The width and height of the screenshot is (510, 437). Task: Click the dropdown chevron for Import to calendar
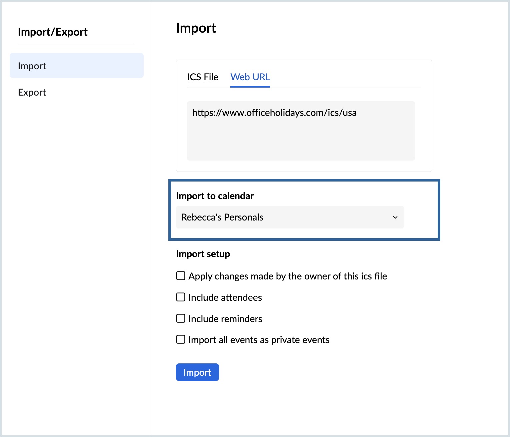tap(395, 217)
